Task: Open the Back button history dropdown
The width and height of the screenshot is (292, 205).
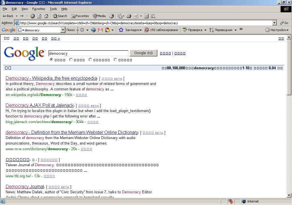Action: 17,16
